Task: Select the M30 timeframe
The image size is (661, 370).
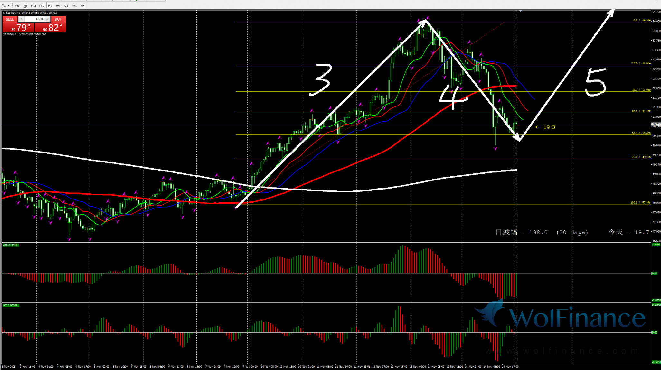Action: (42, 5)
